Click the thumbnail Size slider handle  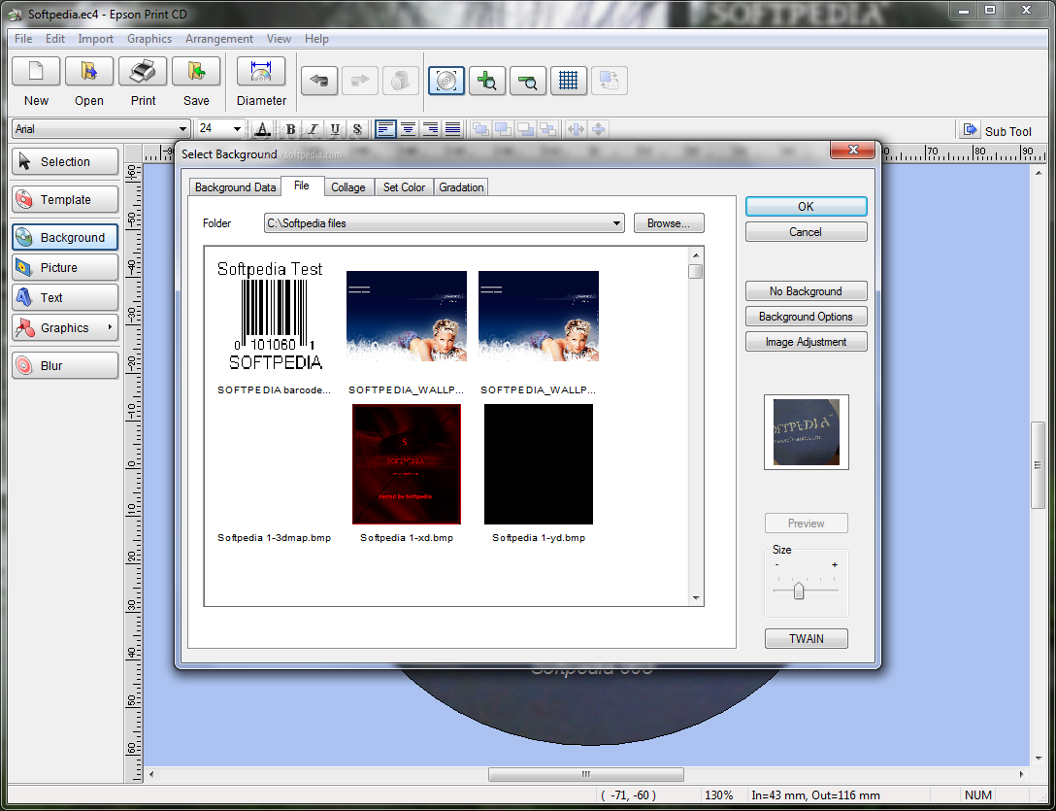coord(798,591)
